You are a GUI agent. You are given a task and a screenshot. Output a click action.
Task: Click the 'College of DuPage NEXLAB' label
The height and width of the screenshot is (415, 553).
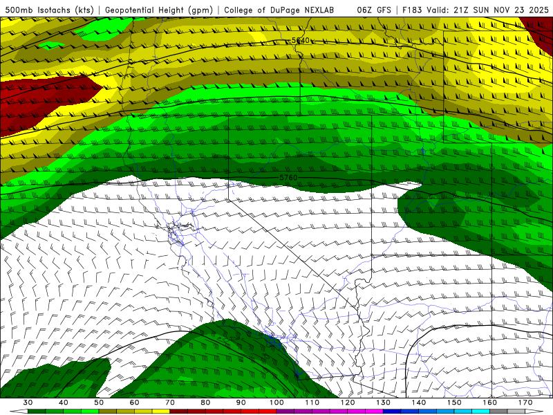(279, 10)
